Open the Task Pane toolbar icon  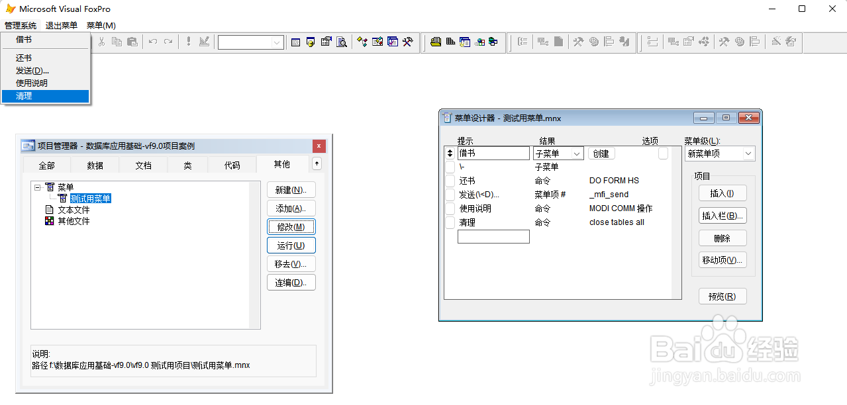(x=393, y=42)
